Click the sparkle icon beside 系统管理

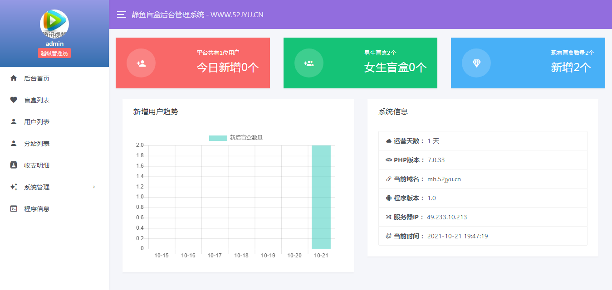[x=14, y=187]
